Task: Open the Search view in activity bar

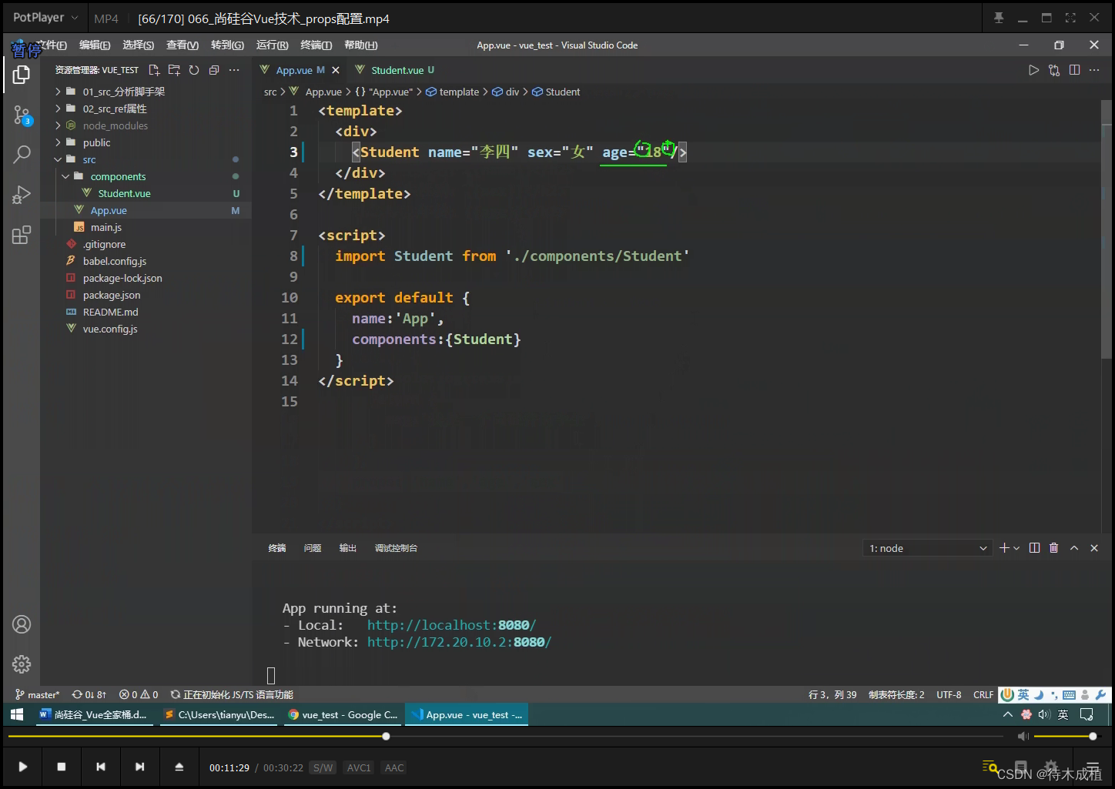Action: (x=22, y=155)
